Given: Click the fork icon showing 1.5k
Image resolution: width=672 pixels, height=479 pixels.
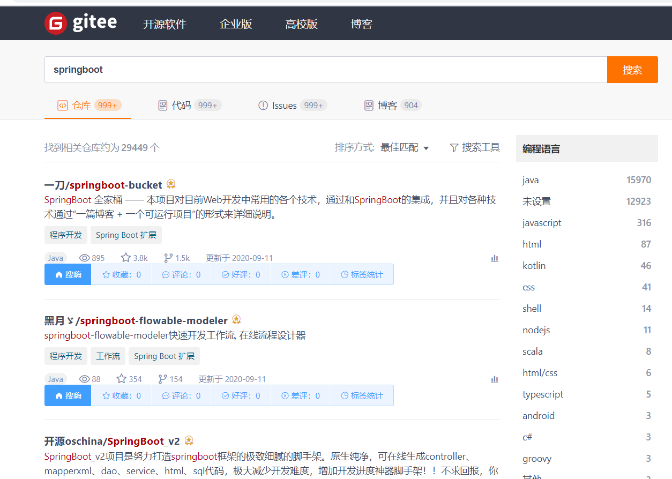Looking at the screenshot, I should [168, 258].
